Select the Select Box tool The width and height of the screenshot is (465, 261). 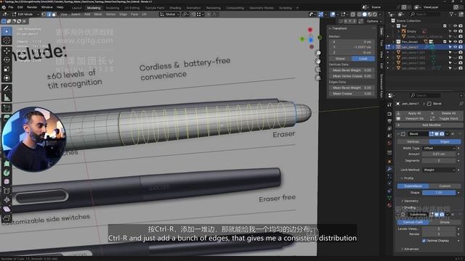[7, 31]
